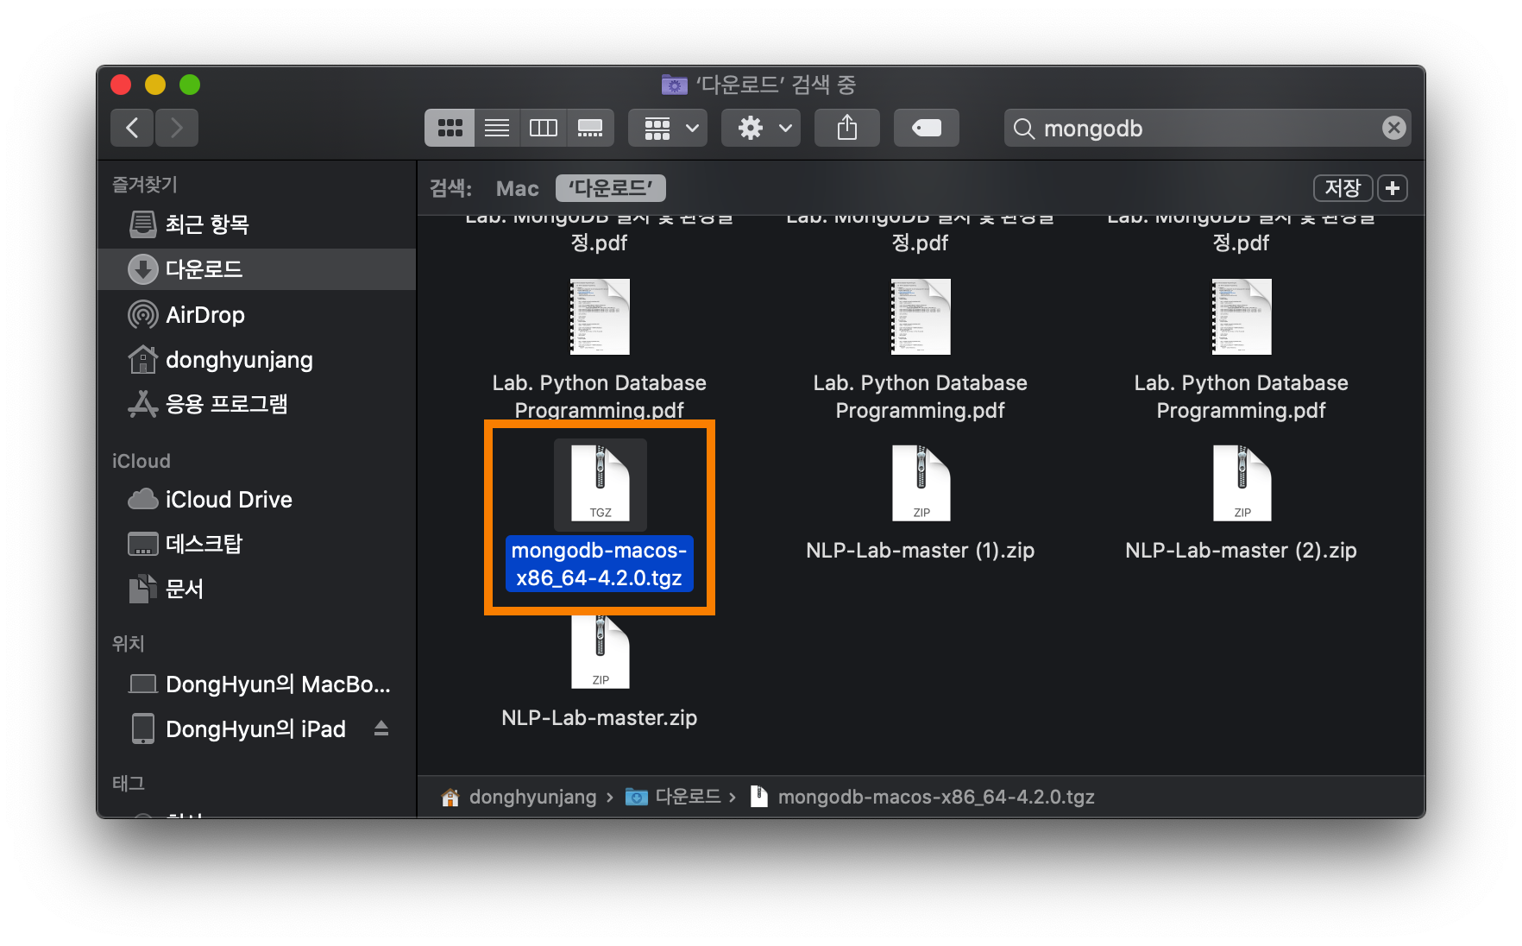Screen dimensions: 1522x946
Task: Click the yellow minimize window button
Action: 155,85
